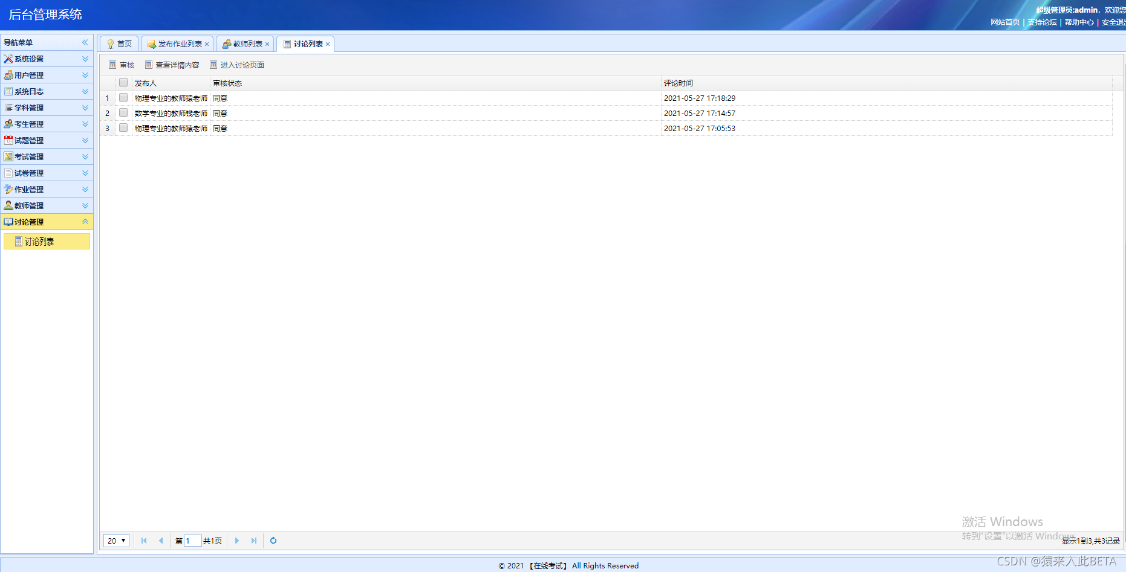Image resolution: width=1126 pixels, height=572 pixels.
Task: Click the 试卷管理 page icon
Action: (8, 173)
